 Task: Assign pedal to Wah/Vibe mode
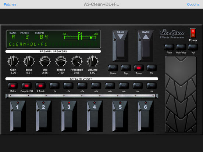pos(181,47)
